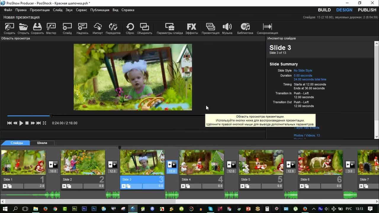Step forward to next slide in preview
379x213 pixels.
pos(33,123)
